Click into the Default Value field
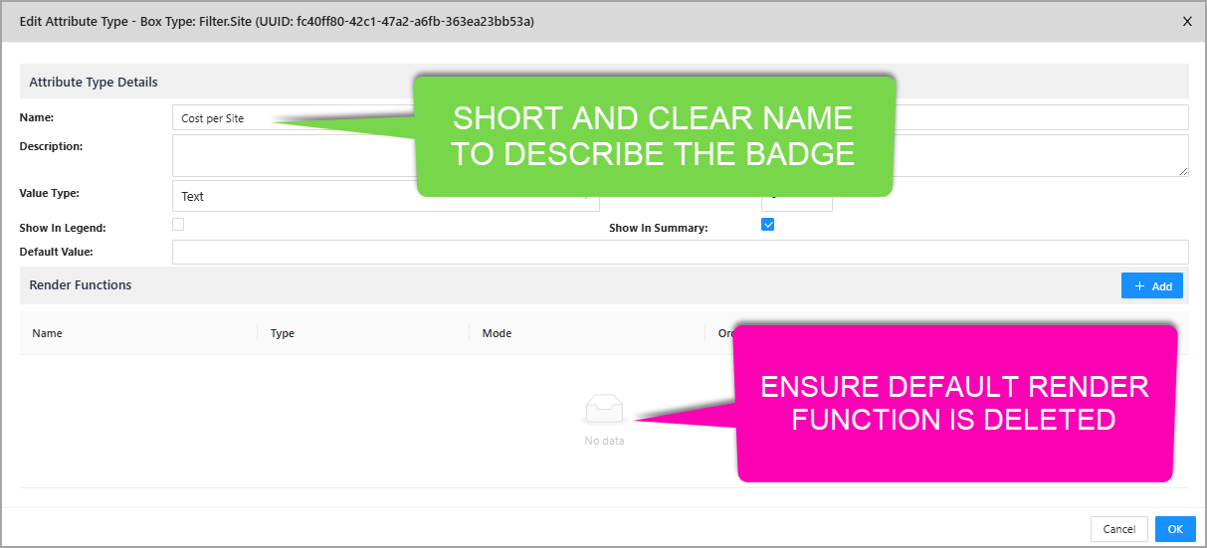 point(680,253)
